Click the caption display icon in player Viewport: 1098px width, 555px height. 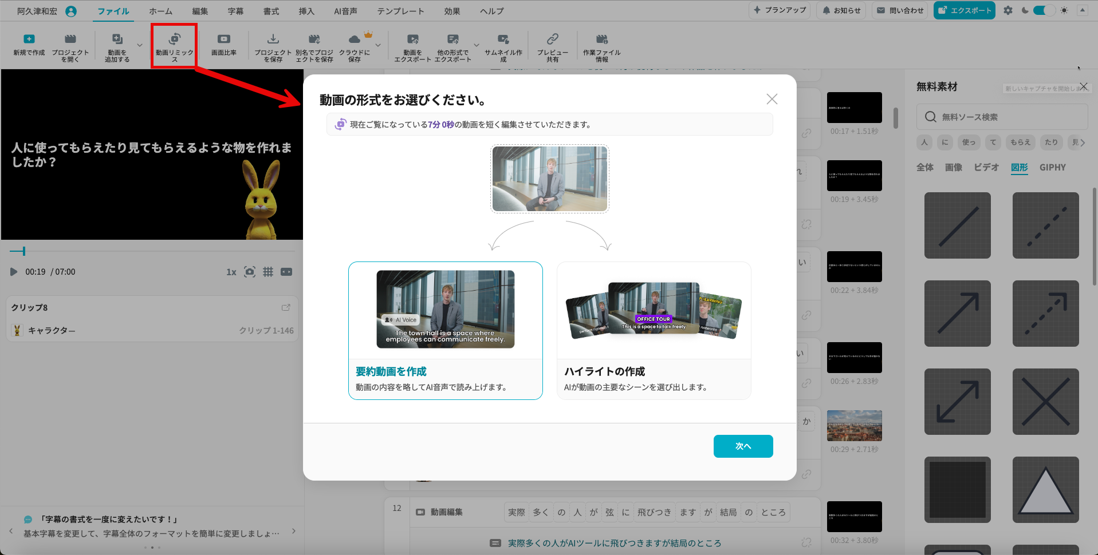(286, 272)
